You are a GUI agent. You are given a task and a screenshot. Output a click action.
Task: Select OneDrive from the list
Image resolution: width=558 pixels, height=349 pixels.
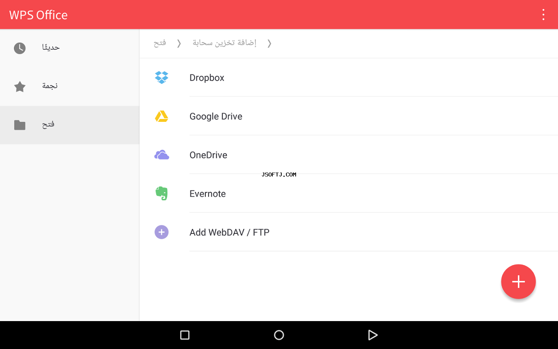[349, 155]
